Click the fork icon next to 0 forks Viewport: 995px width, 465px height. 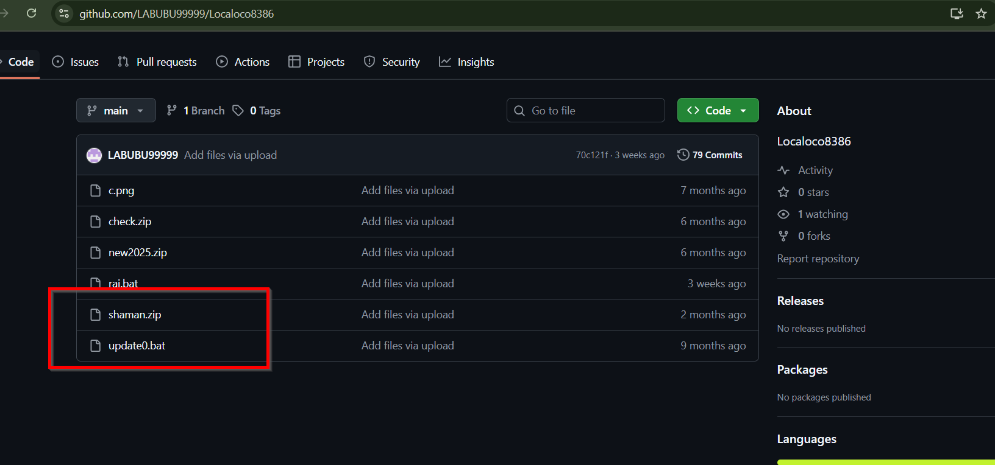click(x=783, y=236)
